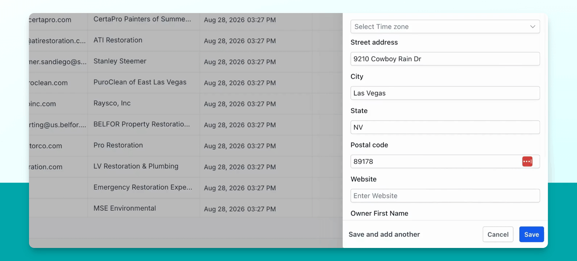Select the atirestoration.c... email cell
This screenshot has height=261, width=577.
[57, 41]
